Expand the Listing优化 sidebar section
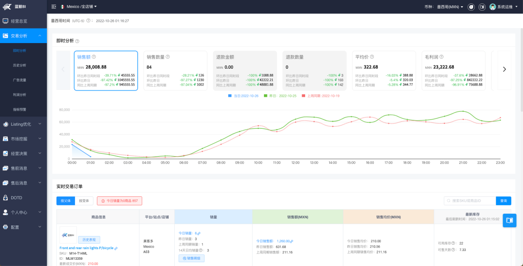The width and height of the screenshot is (523, 266). [23, 124]
